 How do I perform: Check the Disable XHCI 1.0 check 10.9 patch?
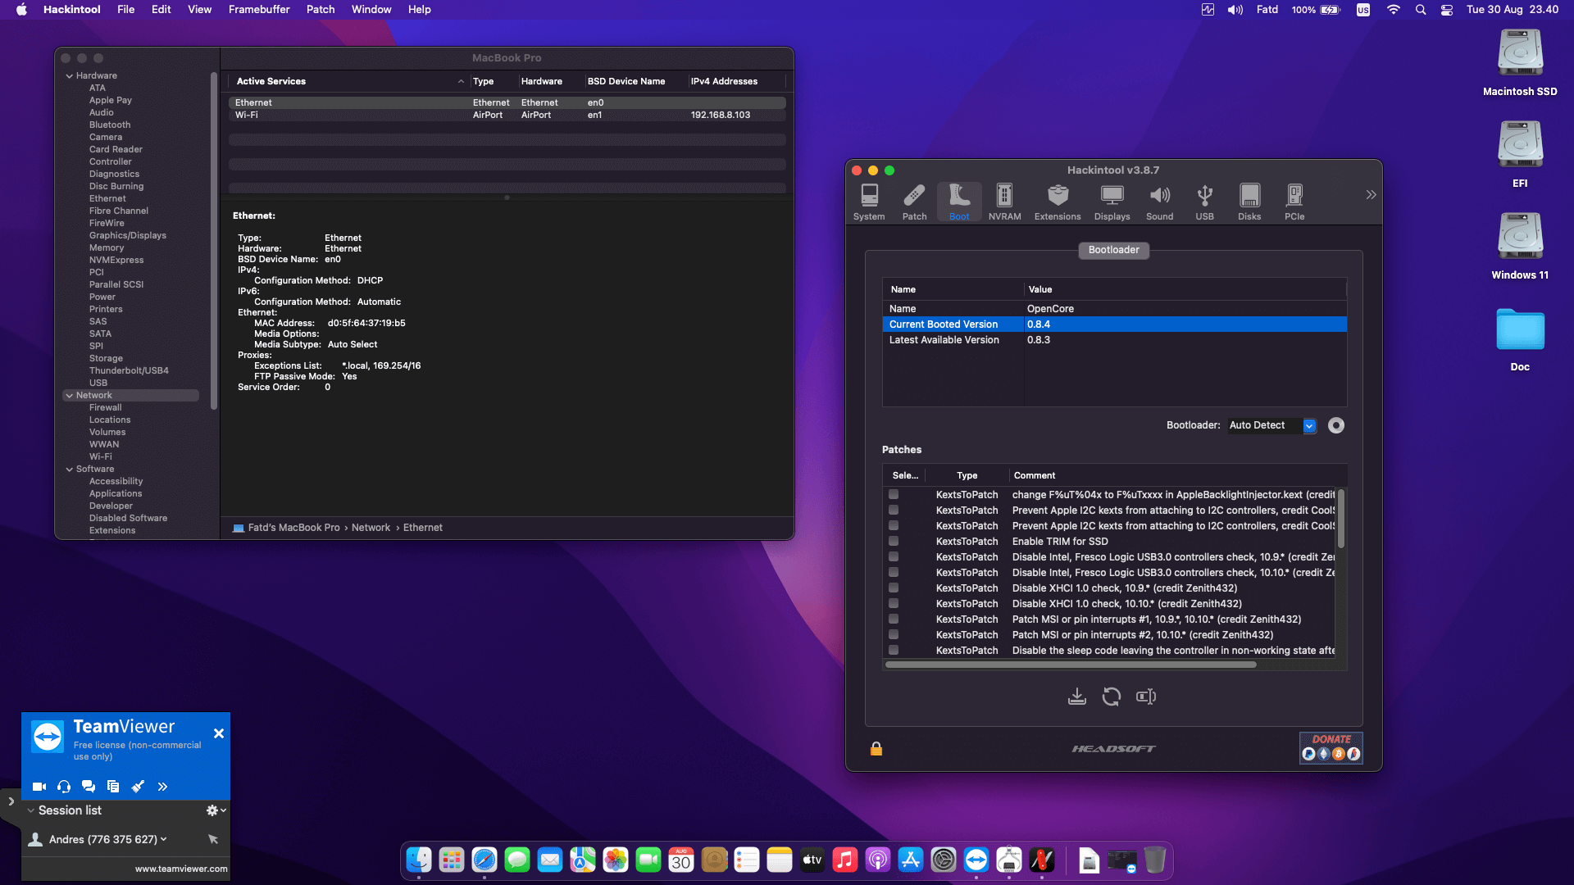[894, 588]
